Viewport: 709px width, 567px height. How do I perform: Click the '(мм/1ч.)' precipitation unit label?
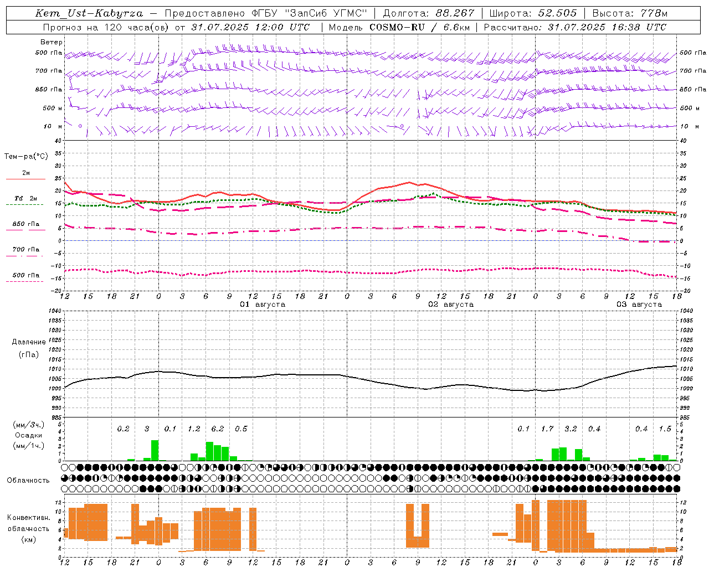(28, 446)
